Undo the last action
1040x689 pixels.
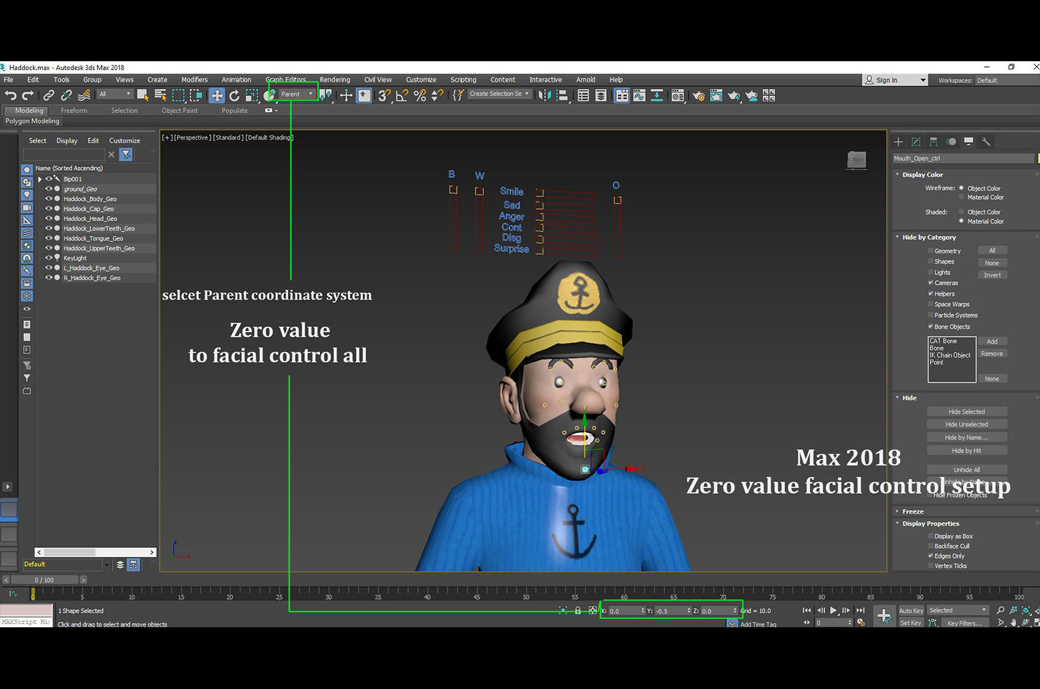10,96
